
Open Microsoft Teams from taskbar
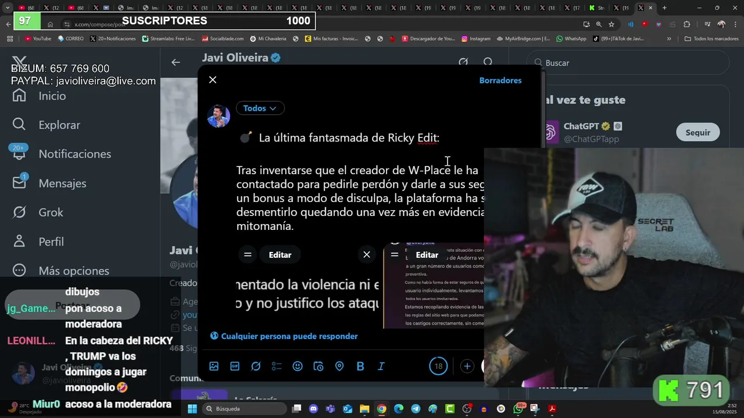tap(331, 409)
